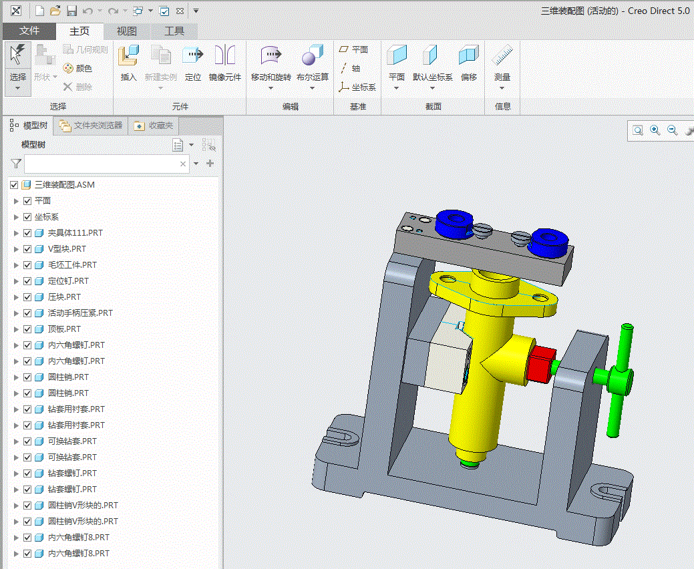Open the 测量 measure tool
The height and width of the screenshot is (569, 694).
[502, 63]
